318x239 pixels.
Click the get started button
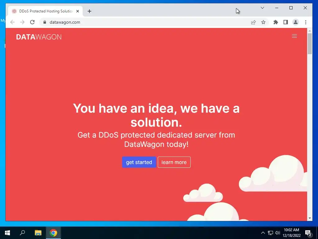(139, 162)
